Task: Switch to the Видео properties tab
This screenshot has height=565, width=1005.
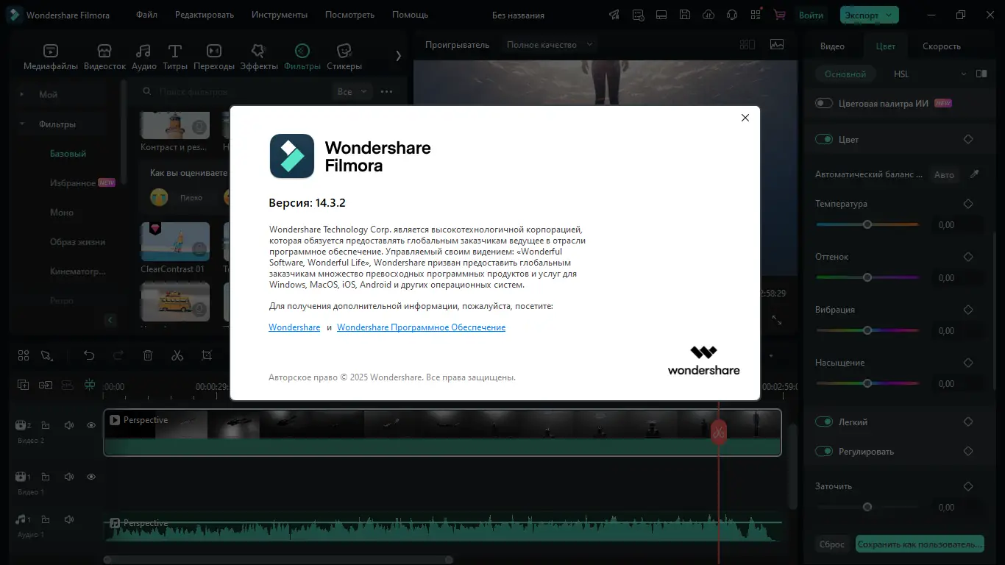Action: [x=832, y=46]
